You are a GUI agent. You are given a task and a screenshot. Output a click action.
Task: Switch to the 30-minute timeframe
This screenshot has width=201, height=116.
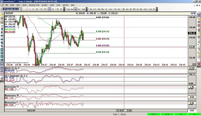[x=45, y=9]
